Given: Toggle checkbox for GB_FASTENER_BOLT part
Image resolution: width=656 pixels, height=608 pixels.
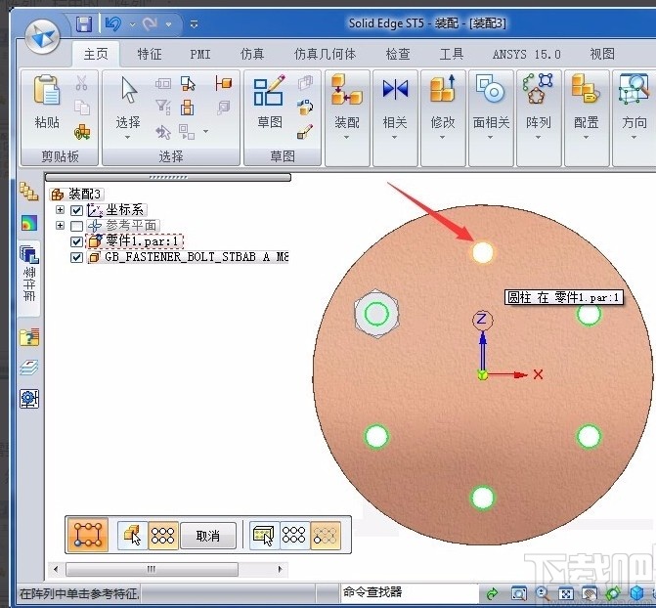Looking at the screenshot, I should (76, 257).
